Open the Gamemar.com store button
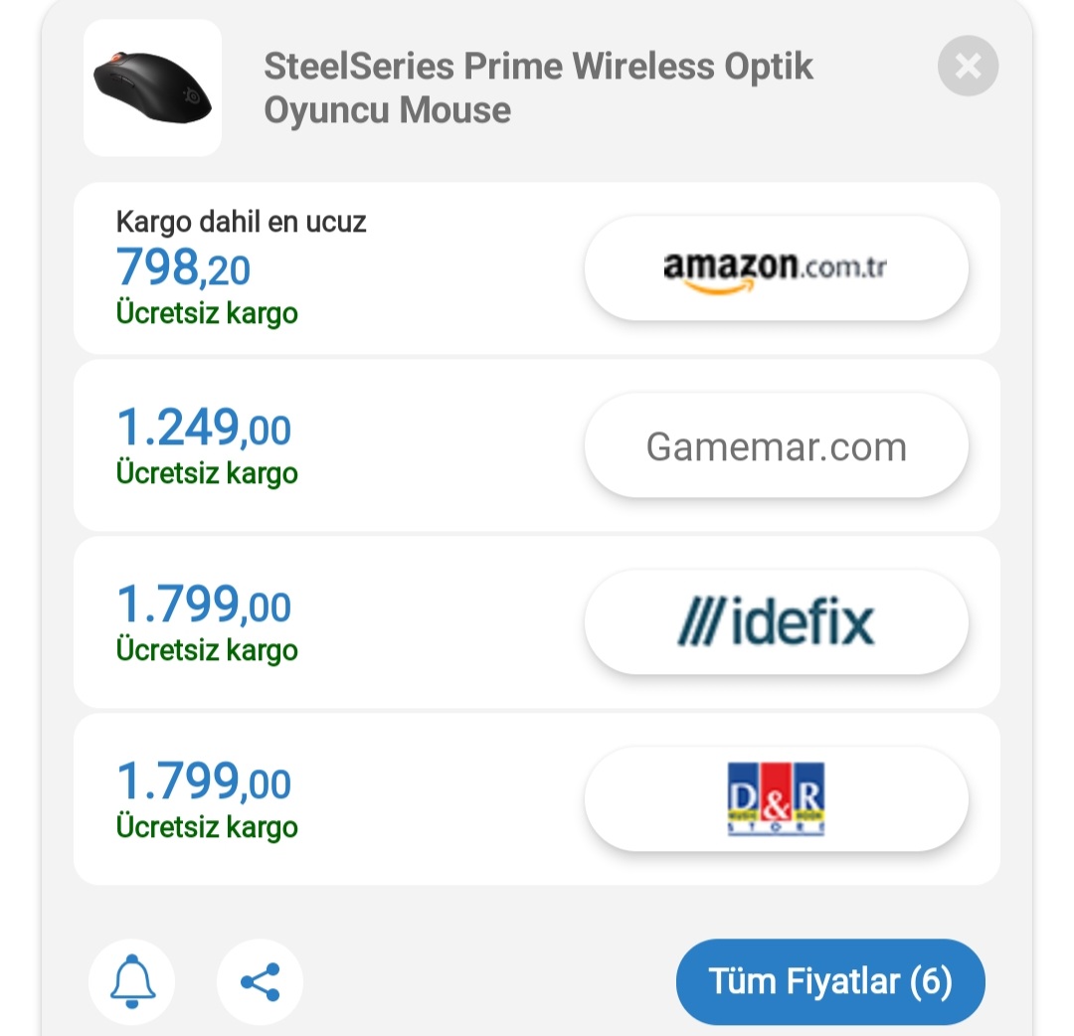Image resolution: width=1074 pixels, height=1036 pixels. (776, 446)
